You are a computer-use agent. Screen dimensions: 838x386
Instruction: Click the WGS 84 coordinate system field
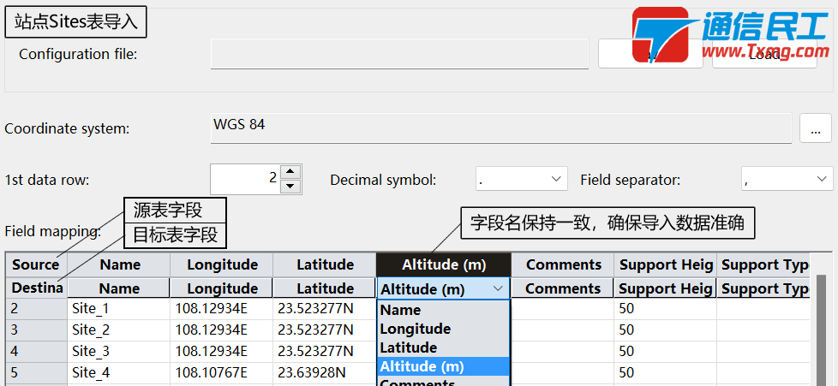500,128
